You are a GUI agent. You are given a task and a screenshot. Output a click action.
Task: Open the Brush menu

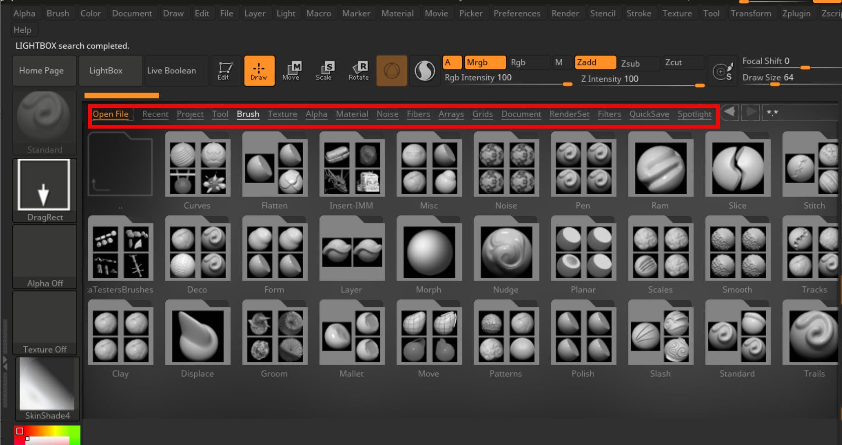[x=58, y=13]
